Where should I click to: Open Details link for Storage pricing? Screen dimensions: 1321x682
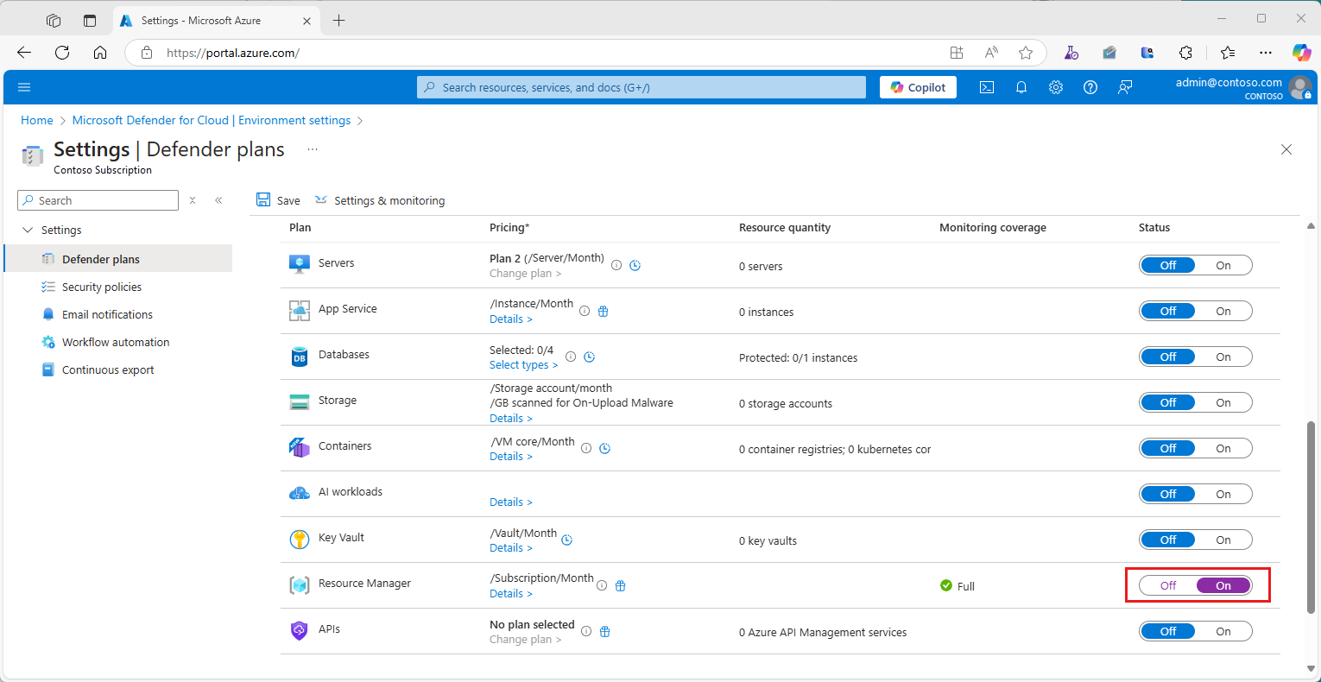click(510, 419)
